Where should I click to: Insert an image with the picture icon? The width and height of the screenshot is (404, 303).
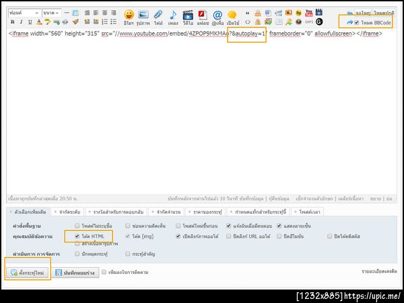point(143,15)
